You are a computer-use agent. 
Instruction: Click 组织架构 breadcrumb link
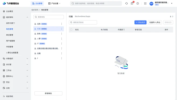pos(35,10)
